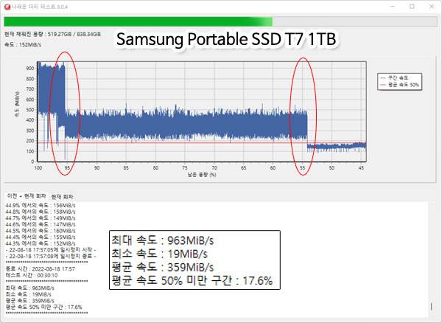Screen dimensions: 442x323
Task: Close the test window
Action: (x=432, y=7)
